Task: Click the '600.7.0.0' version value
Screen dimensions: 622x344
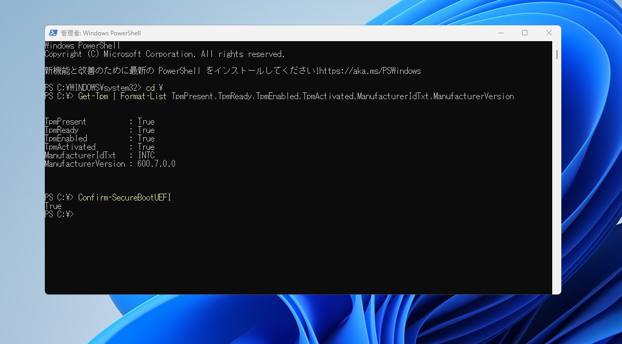Action: pyautogui.click(x=156, y=164)
